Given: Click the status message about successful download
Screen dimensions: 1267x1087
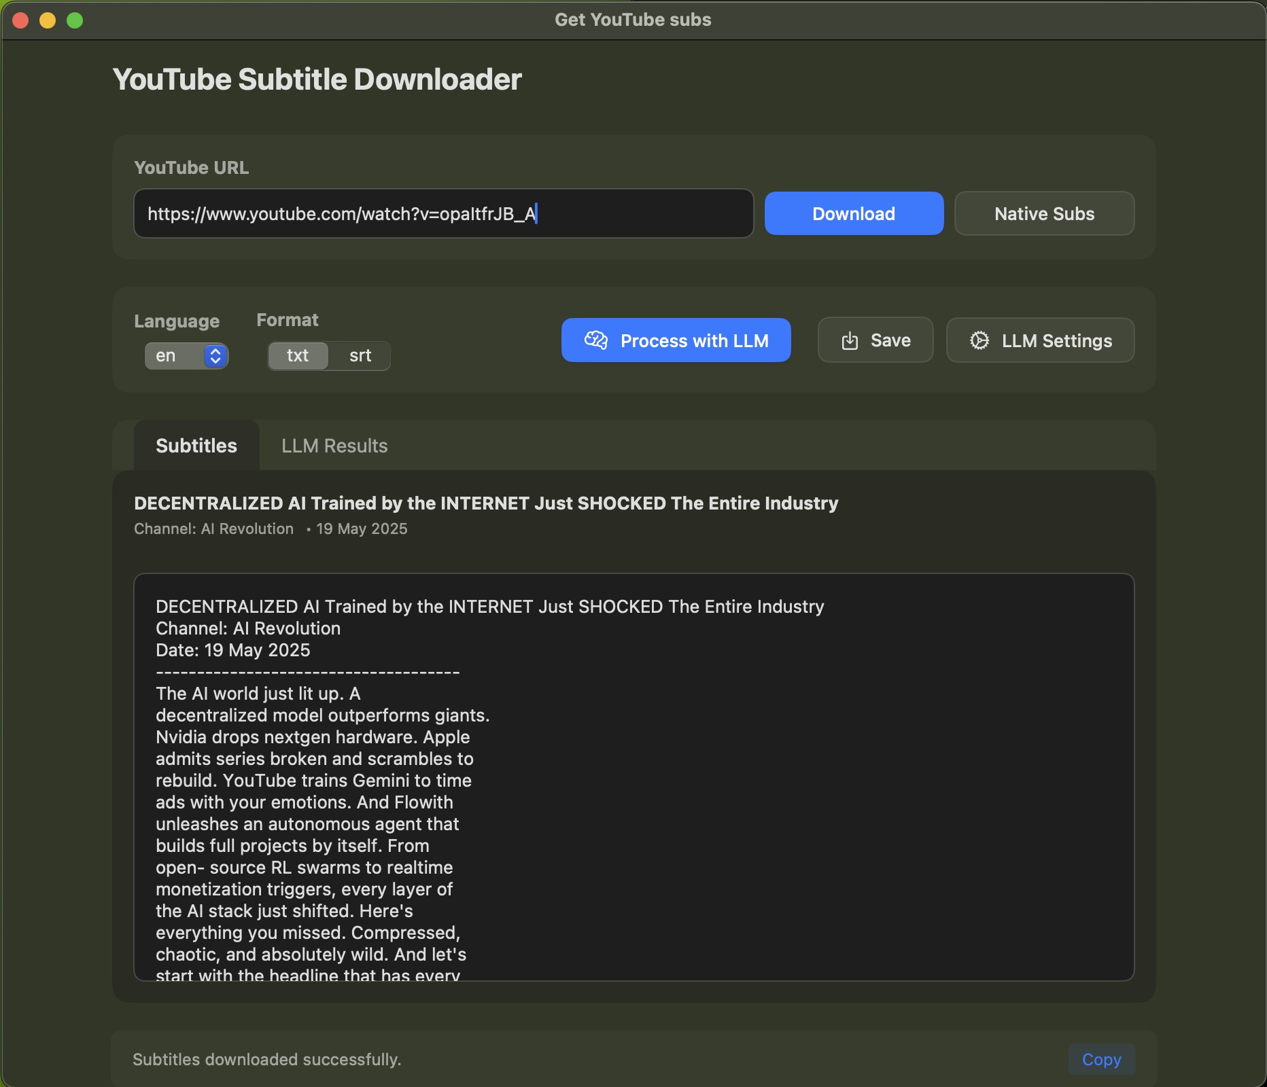Looking at the screenshot, I should point(266,1059).
